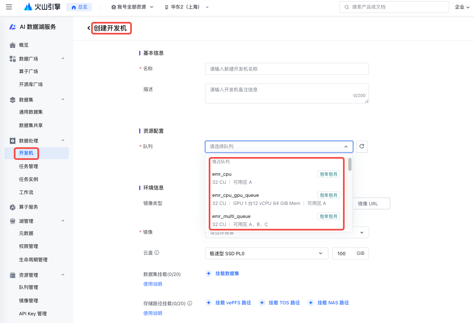The image size is (474, 323).
Task: Refresh the queue list
Action: coord(362,146)
